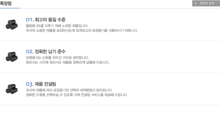
Task: Click the line 원하시는 시간에 원하시는 제품을
Action: pos(67,62)
